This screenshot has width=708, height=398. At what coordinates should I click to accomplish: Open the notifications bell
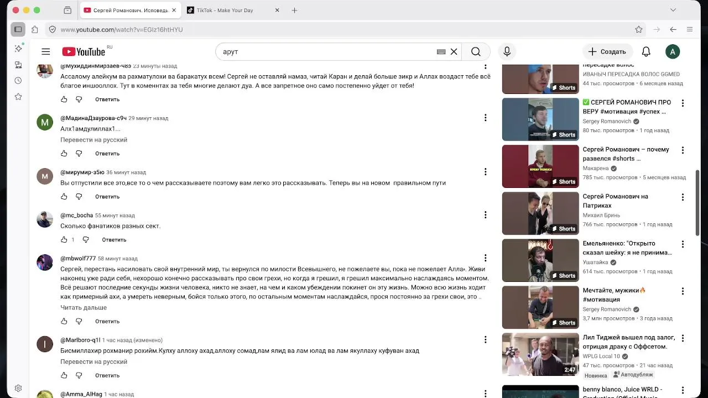646,51
